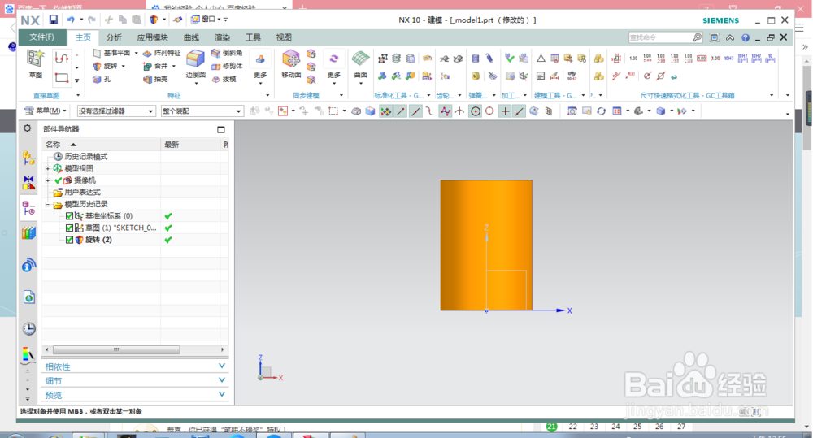Click the 名称 column header
Viewport: 813px width, 438px height.
click(101, 144)
